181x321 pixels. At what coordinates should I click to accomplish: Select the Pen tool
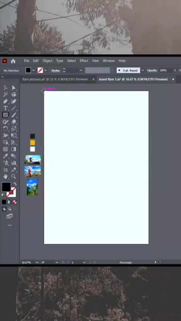(x=5, y=101)
